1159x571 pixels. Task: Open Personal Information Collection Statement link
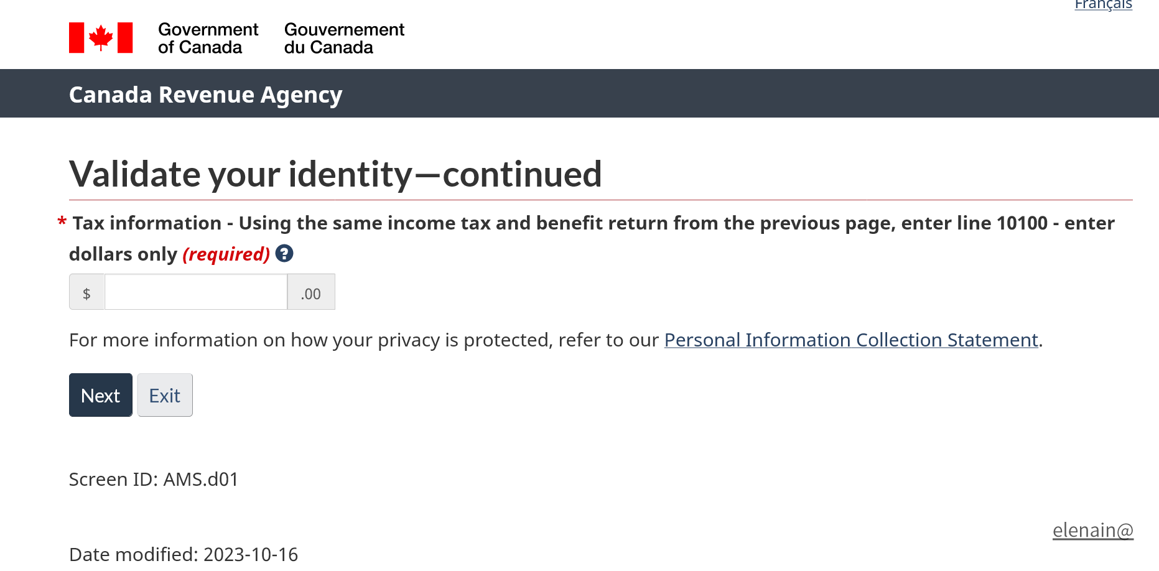[x=851, y=340]
